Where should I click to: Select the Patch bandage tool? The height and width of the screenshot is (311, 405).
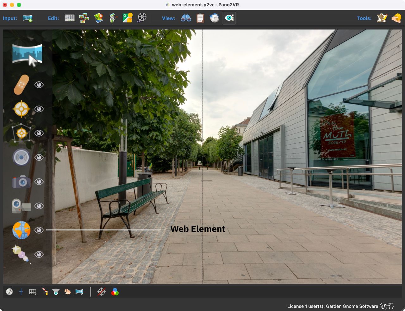click(x=22, y=84)
